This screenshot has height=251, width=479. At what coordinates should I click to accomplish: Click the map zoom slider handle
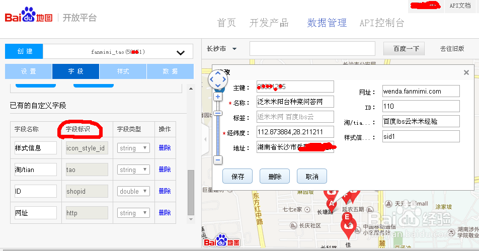[x=217, y=113]
